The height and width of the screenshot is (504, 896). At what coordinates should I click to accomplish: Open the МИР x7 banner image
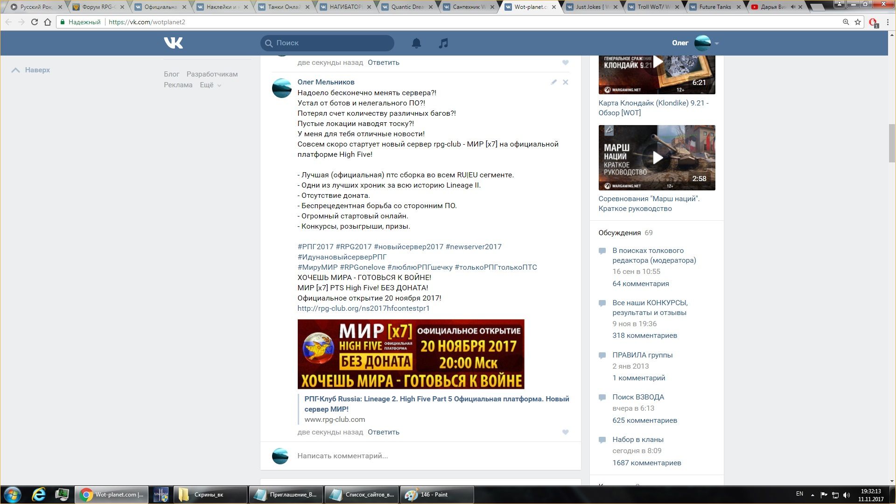411,354
